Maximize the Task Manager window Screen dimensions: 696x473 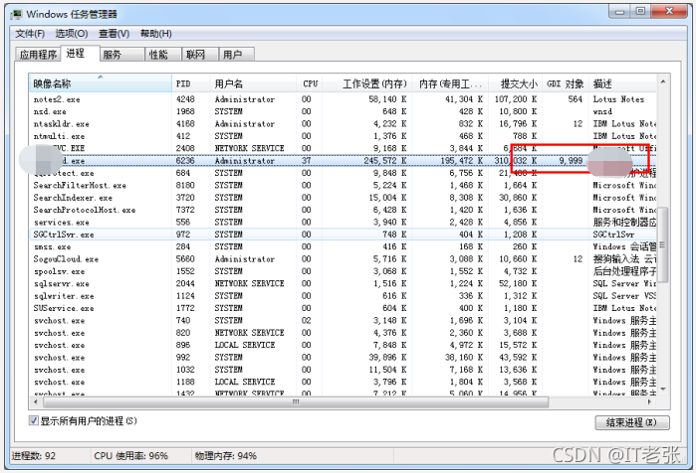click(640, 12)
